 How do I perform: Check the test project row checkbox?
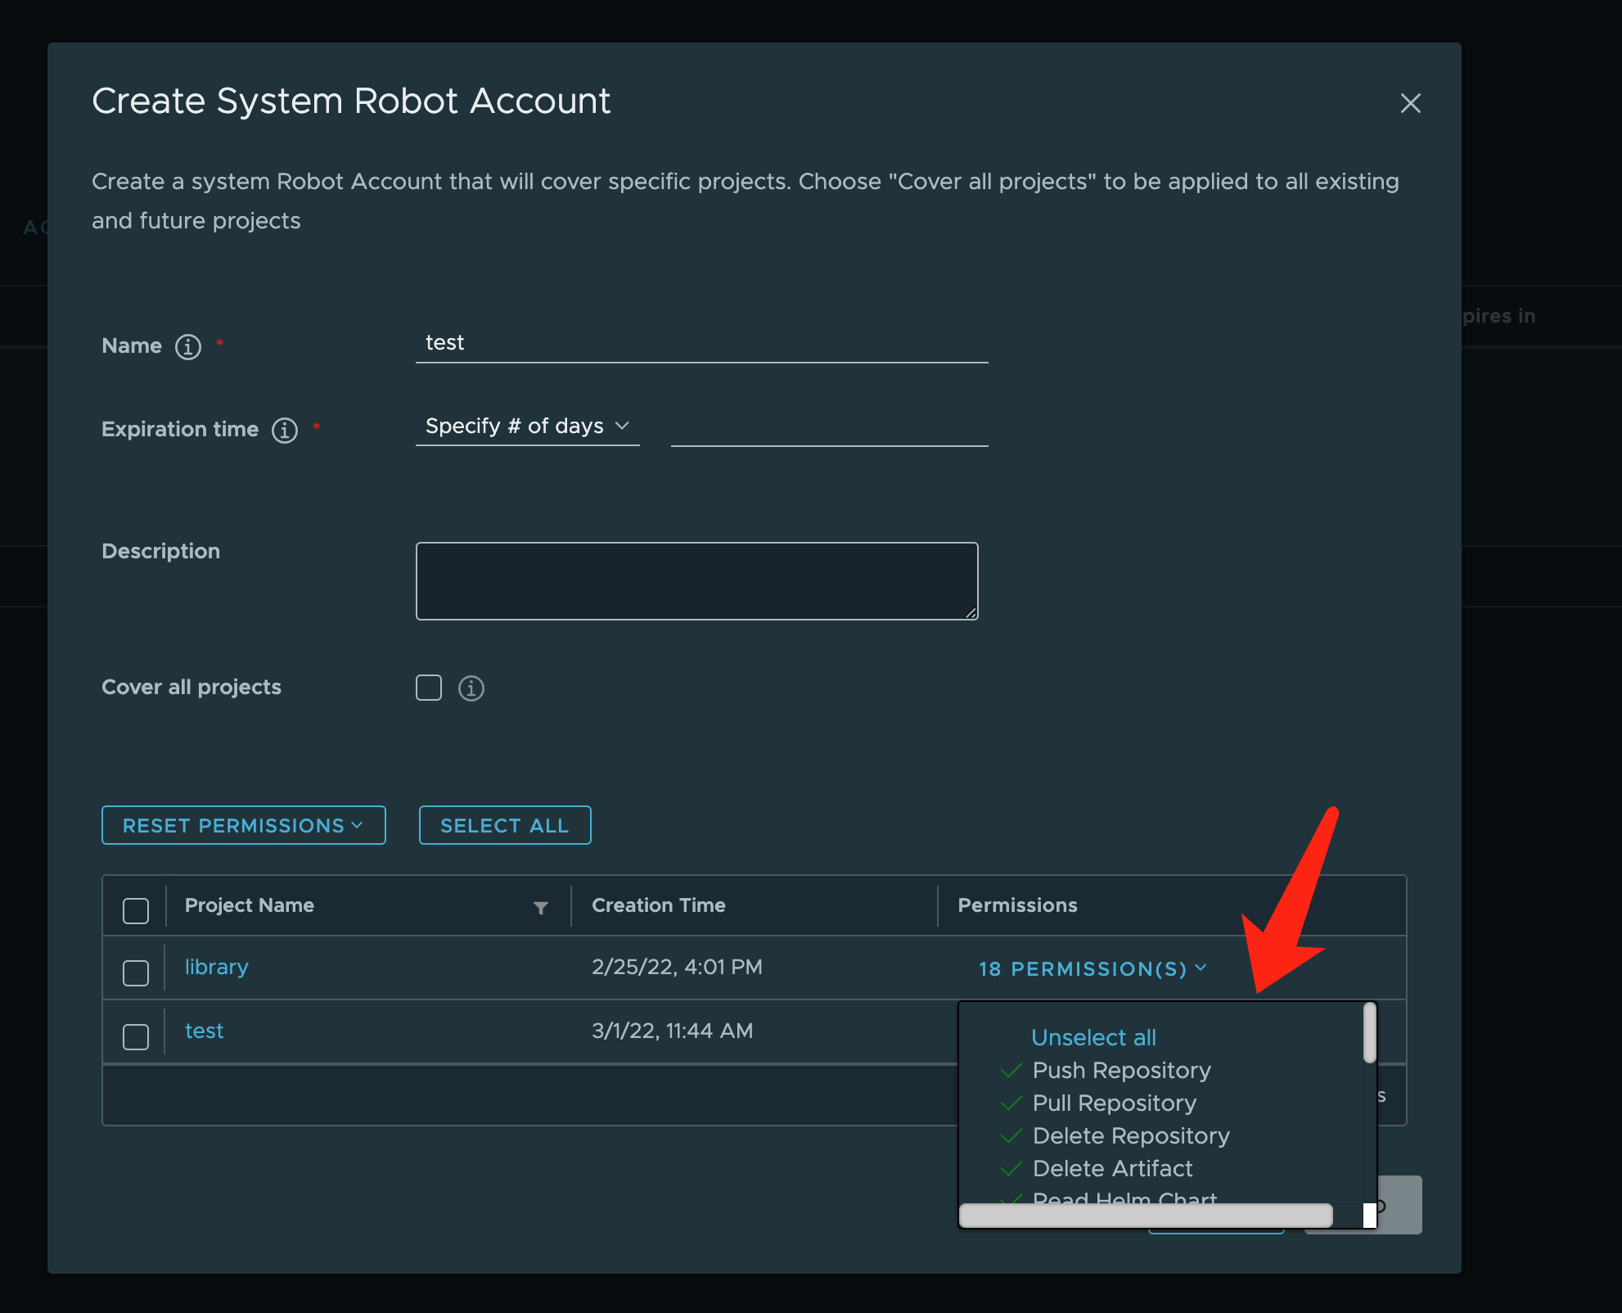click(x=135, y=1034)
